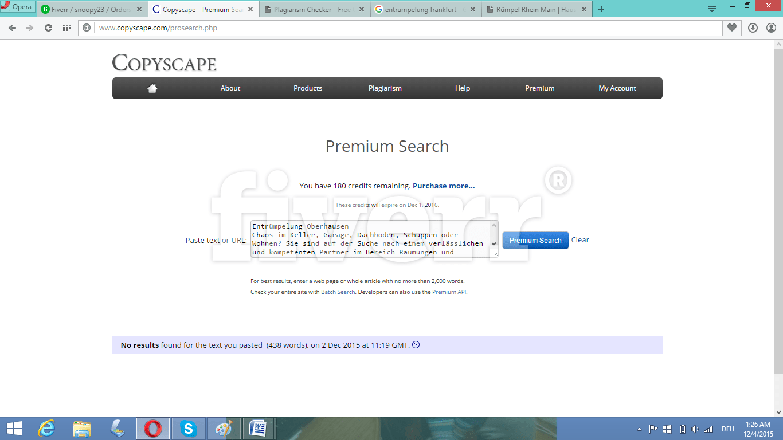Open the Help menu
This screenshot has height=440, width=783.
[x=463, y=88]
